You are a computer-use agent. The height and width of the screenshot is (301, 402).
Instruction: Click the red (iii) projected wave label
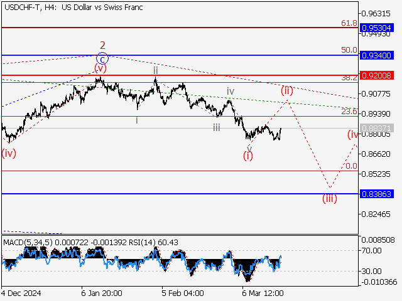(x=330, y=199)
